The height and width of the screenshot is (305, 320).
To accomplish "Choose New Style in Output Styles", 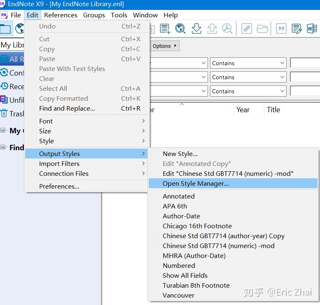I will click(x=233, y=154).
